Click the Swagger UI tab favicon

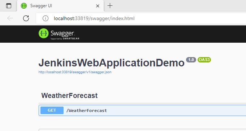coord(24,6)
